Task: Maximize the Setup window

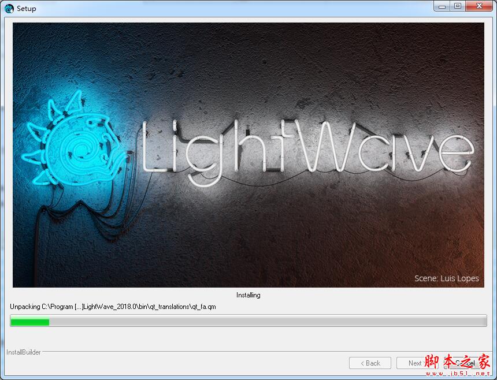Action: 458,6
